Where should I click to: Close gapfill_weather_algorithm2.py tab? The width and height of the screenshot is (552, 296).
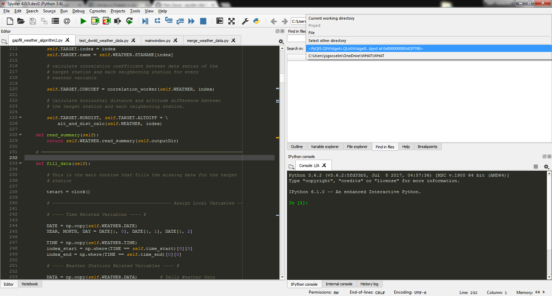[x=67, y=40]
